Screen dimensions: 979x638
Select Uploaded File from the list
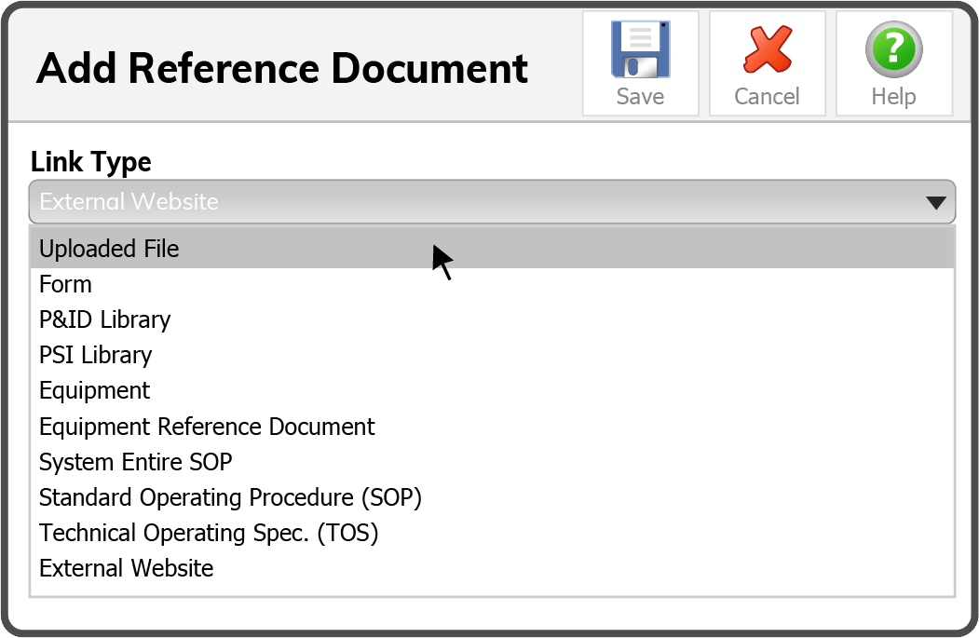[x=109, y=250]
